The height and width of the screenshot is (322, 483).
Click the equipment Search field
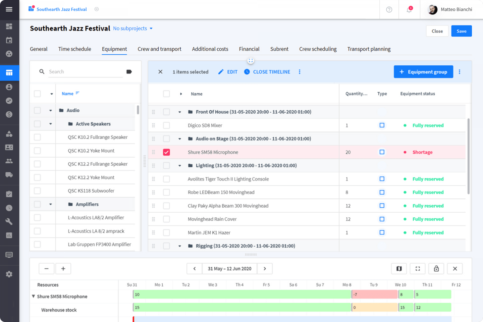click(85, 72)
